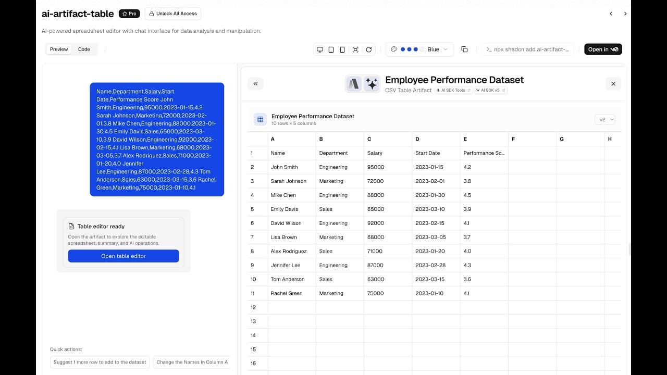Switch to the Code tab
Screen dimensions: 667x375
click(84, 49)
